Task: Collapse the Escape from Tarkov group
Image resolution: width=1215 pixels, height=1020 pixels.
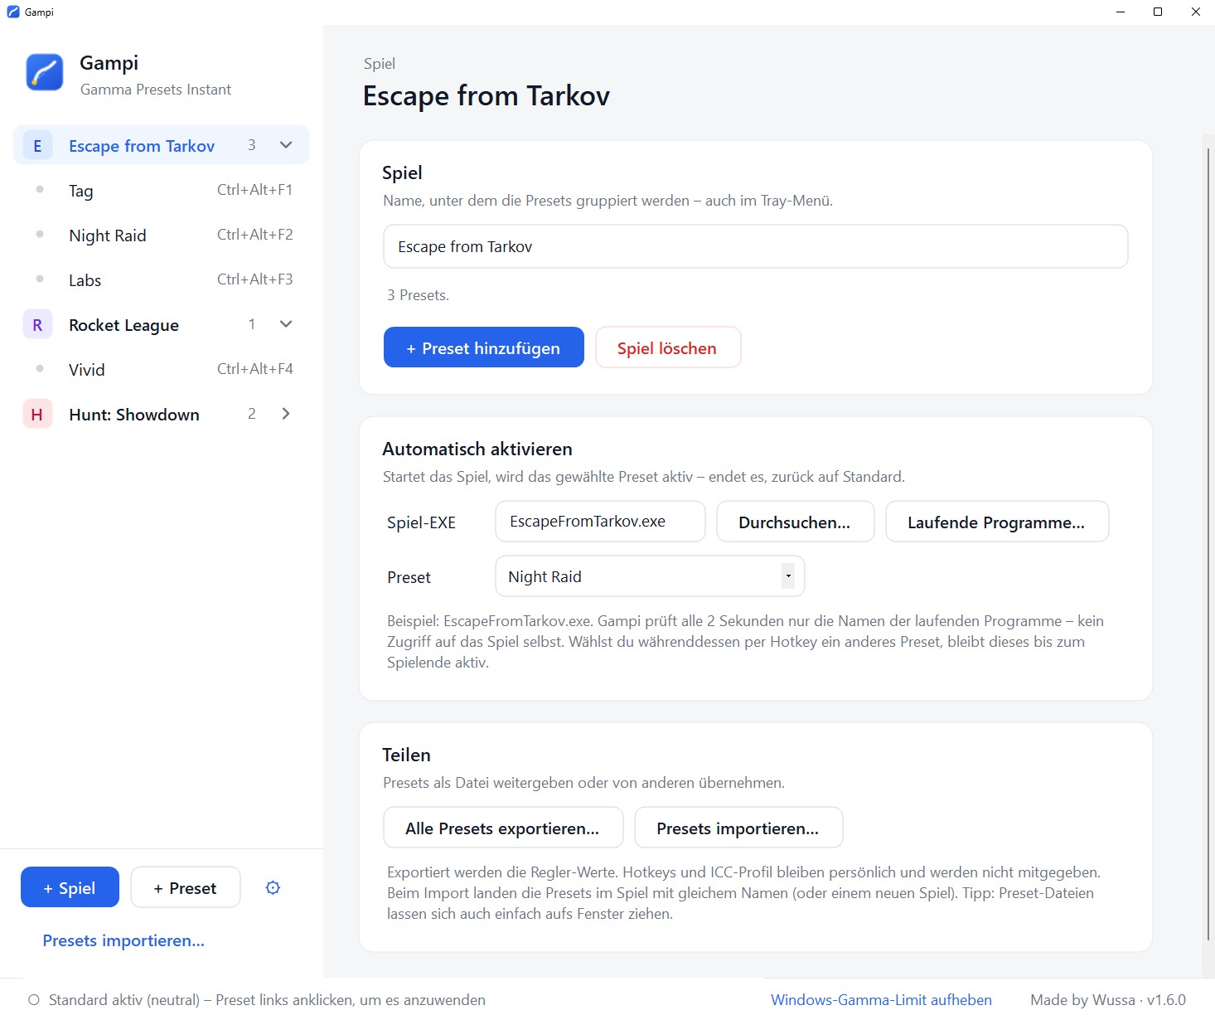Action: pyautogui.click(x=286, y=145)
